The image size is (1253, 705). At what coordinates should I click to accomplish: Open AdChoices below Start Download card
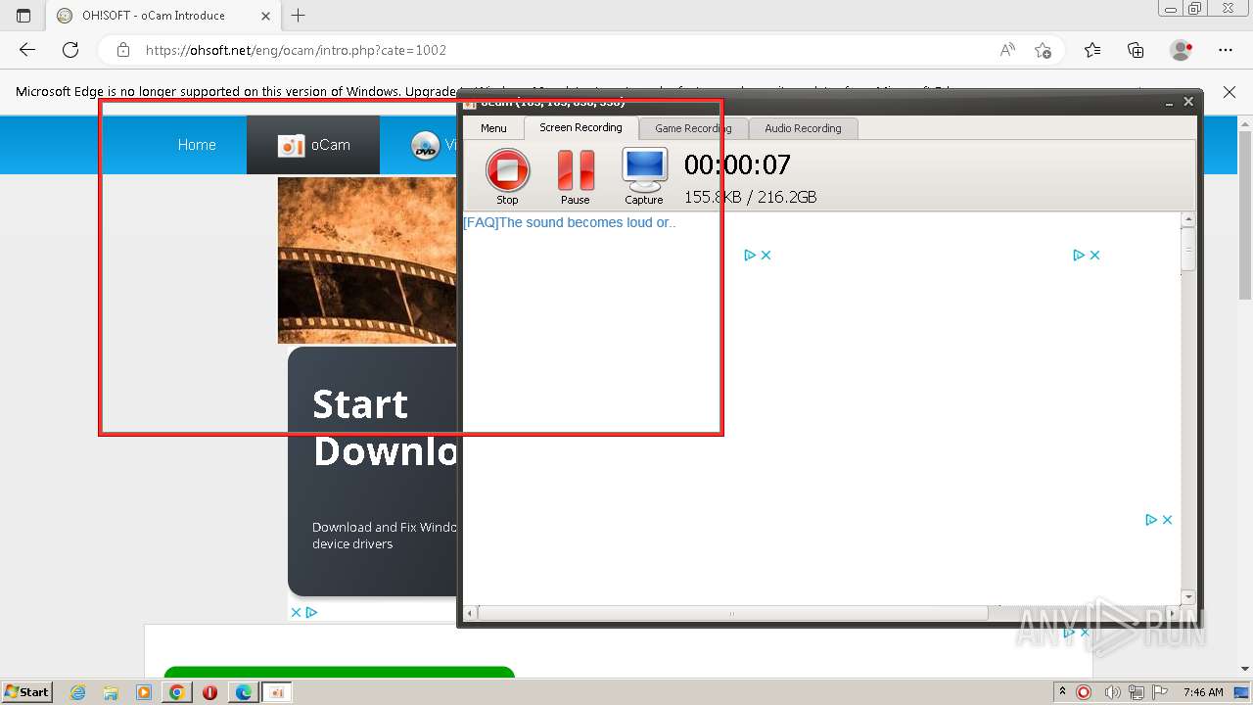pos(311,612)
